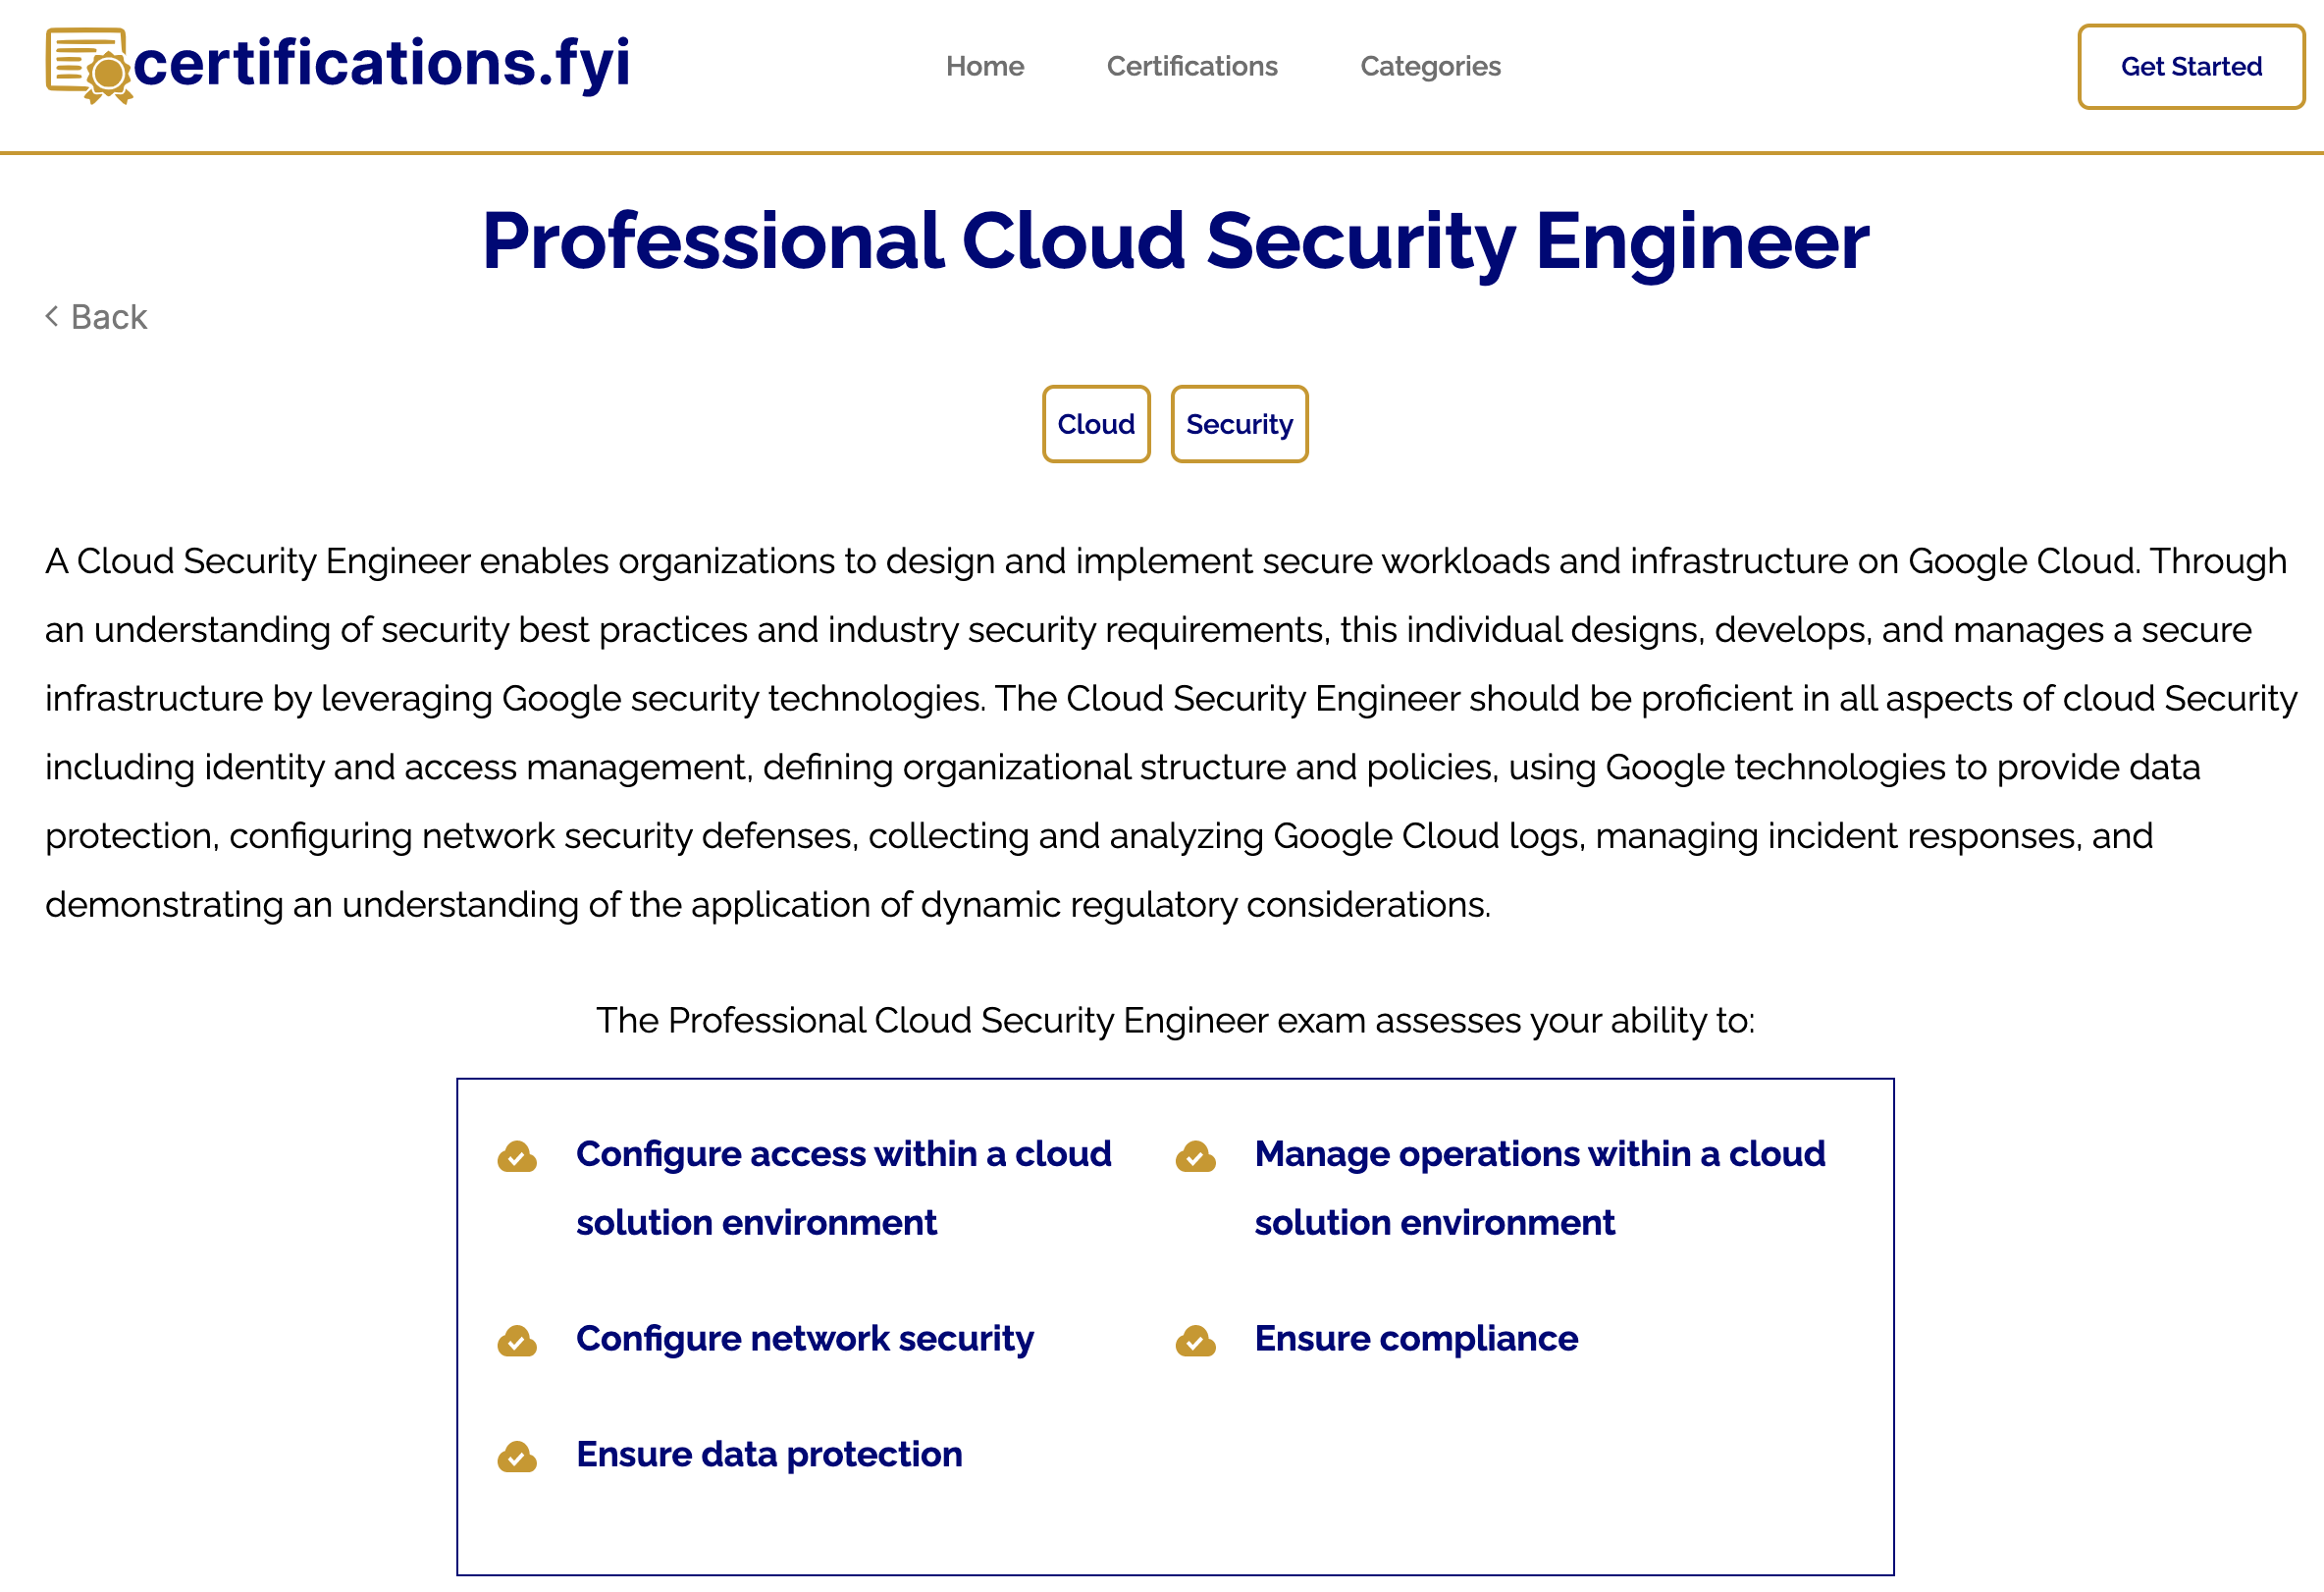Click cloud-check icon beside Configure network security
The image size is (2324, 1592).
517,1341
